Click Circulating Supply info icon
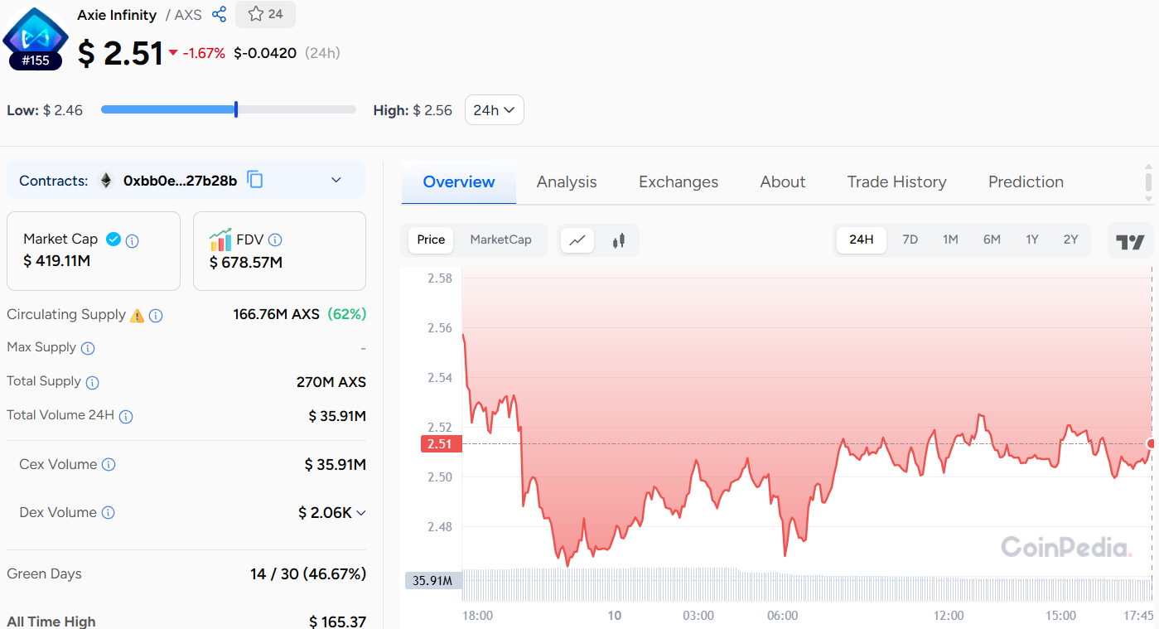1159x629 pixels. (156, 316)
